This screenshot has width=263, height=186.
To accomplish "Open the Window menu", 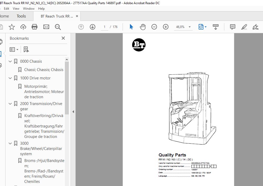I will (x=28, y=8).
